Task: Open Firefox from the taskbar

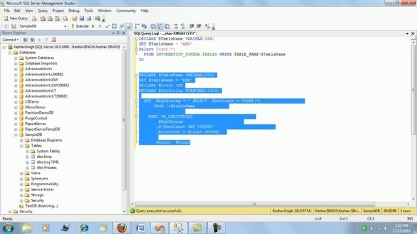Action: coord(122,228)
